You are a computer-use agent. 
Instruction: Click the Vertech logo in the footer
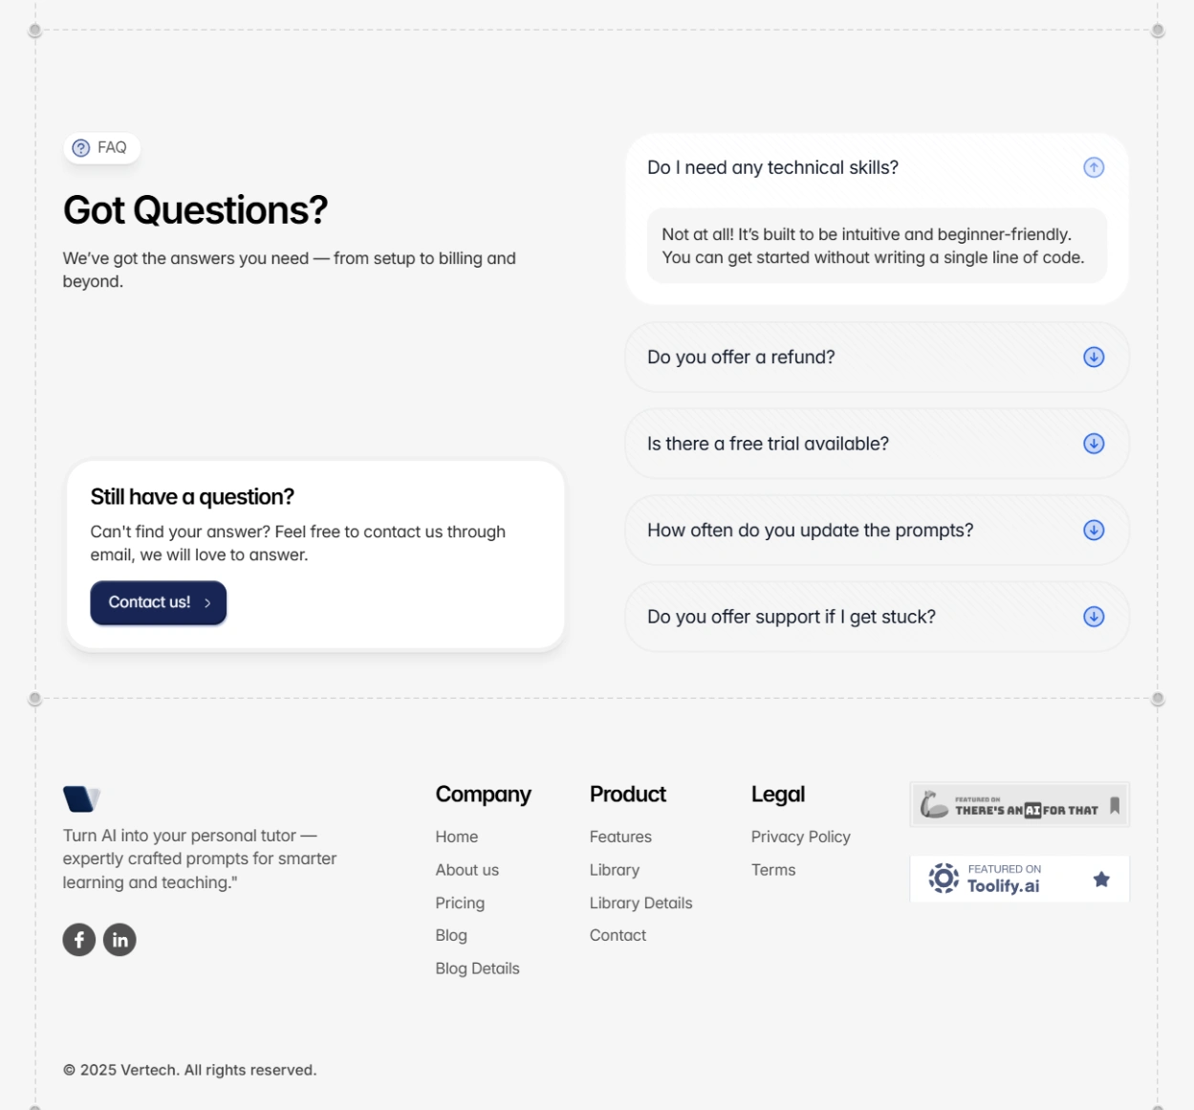point(80,796)
